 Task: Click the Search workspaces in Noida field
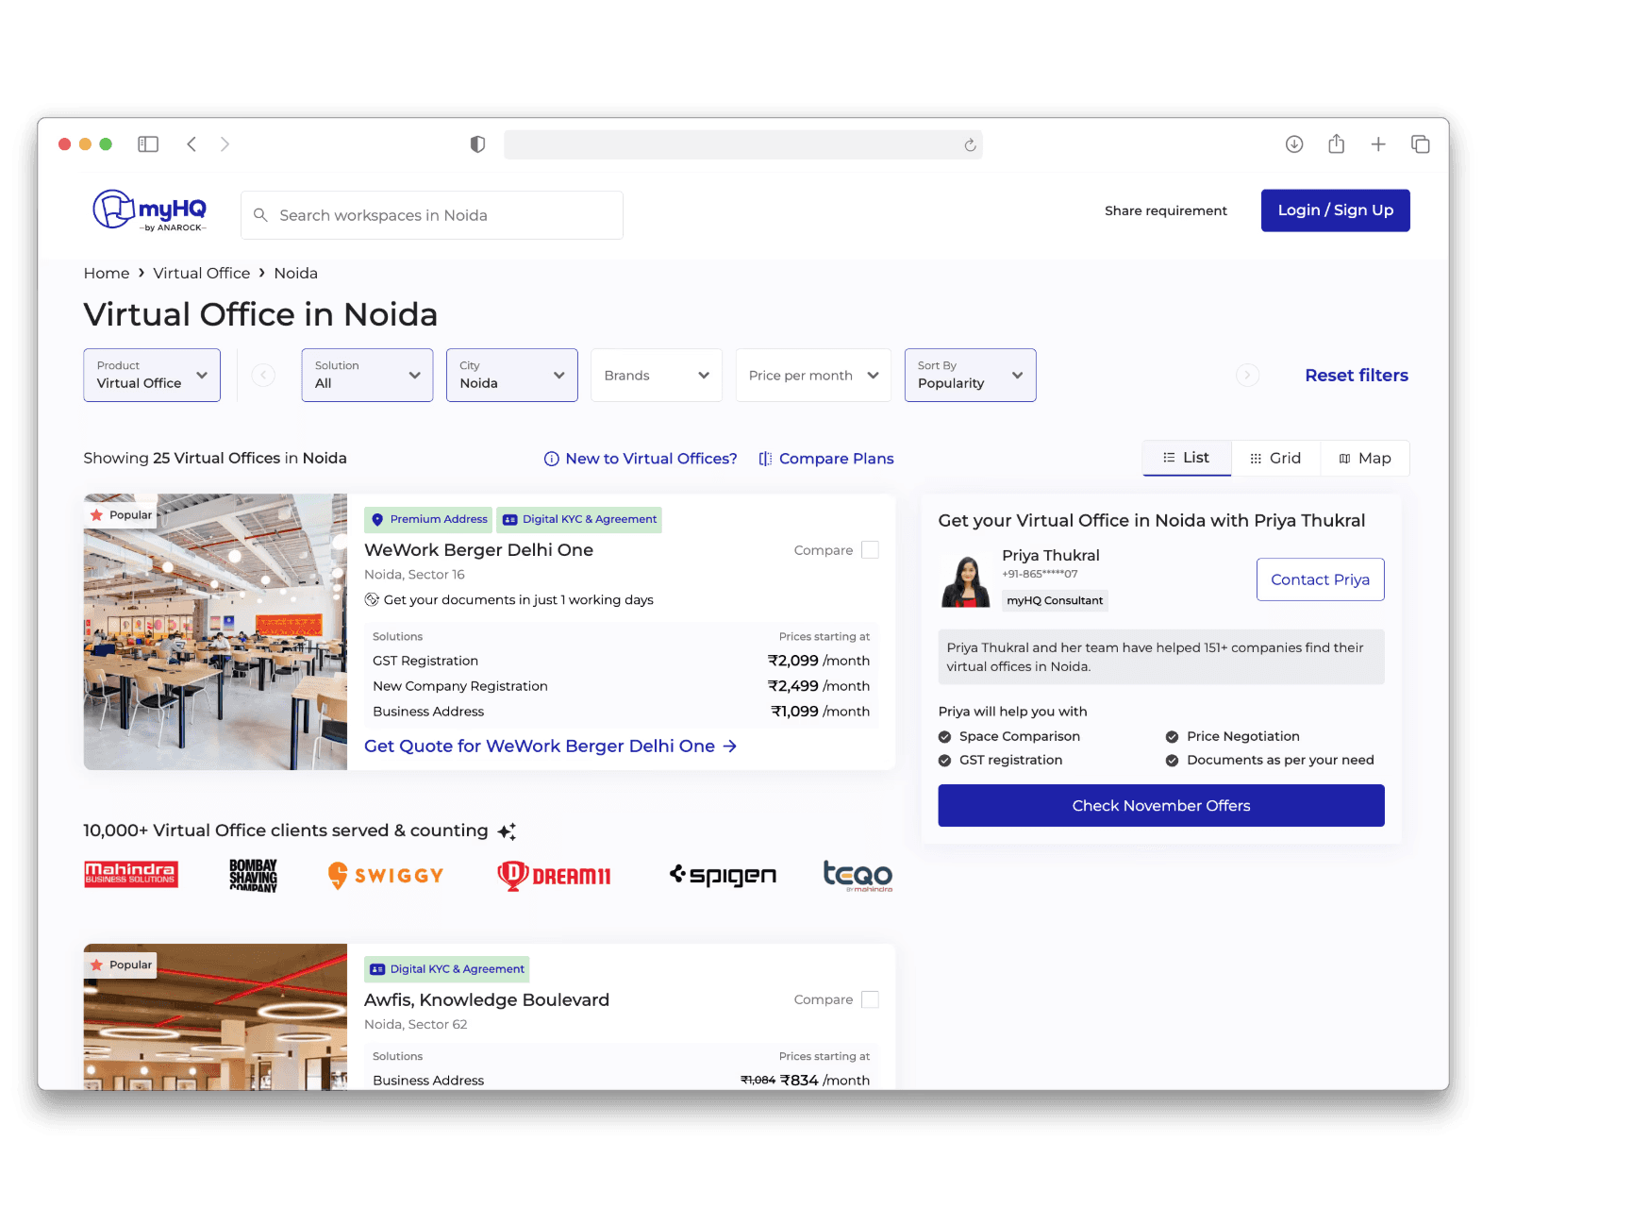[432, 215]
